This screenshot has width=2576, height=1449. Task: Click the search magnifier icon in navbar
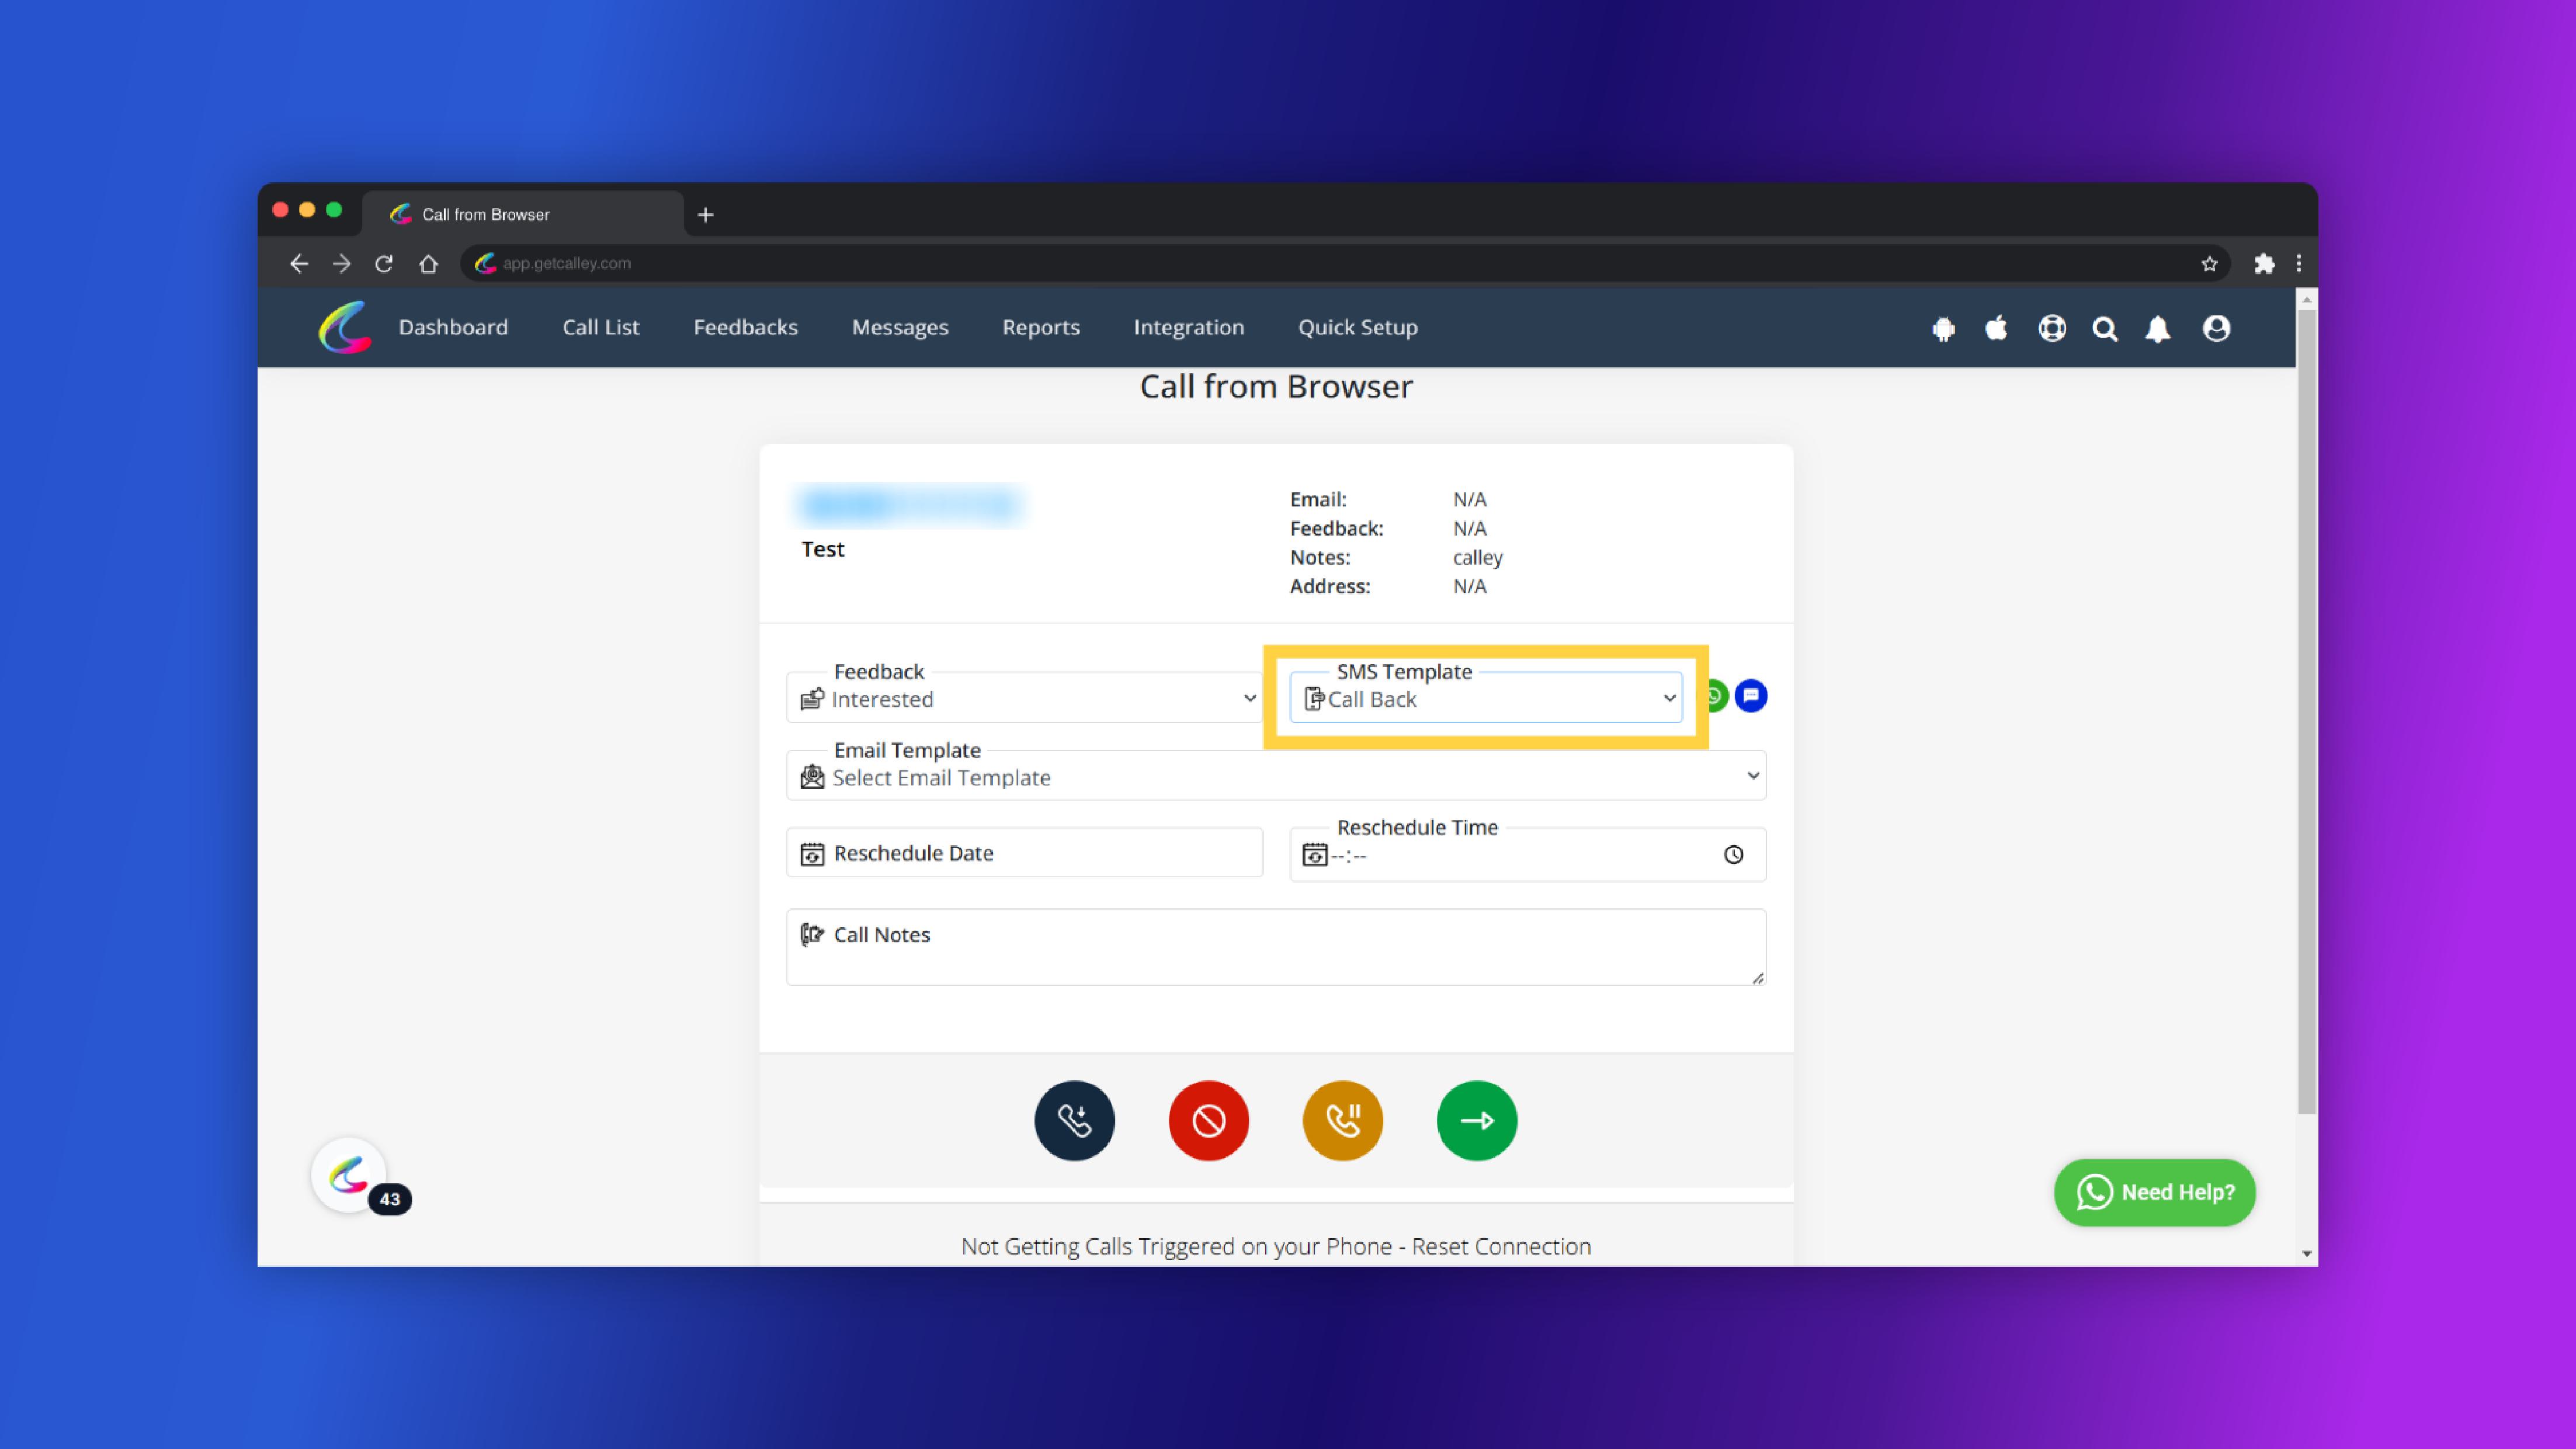tap(2104, 329)
